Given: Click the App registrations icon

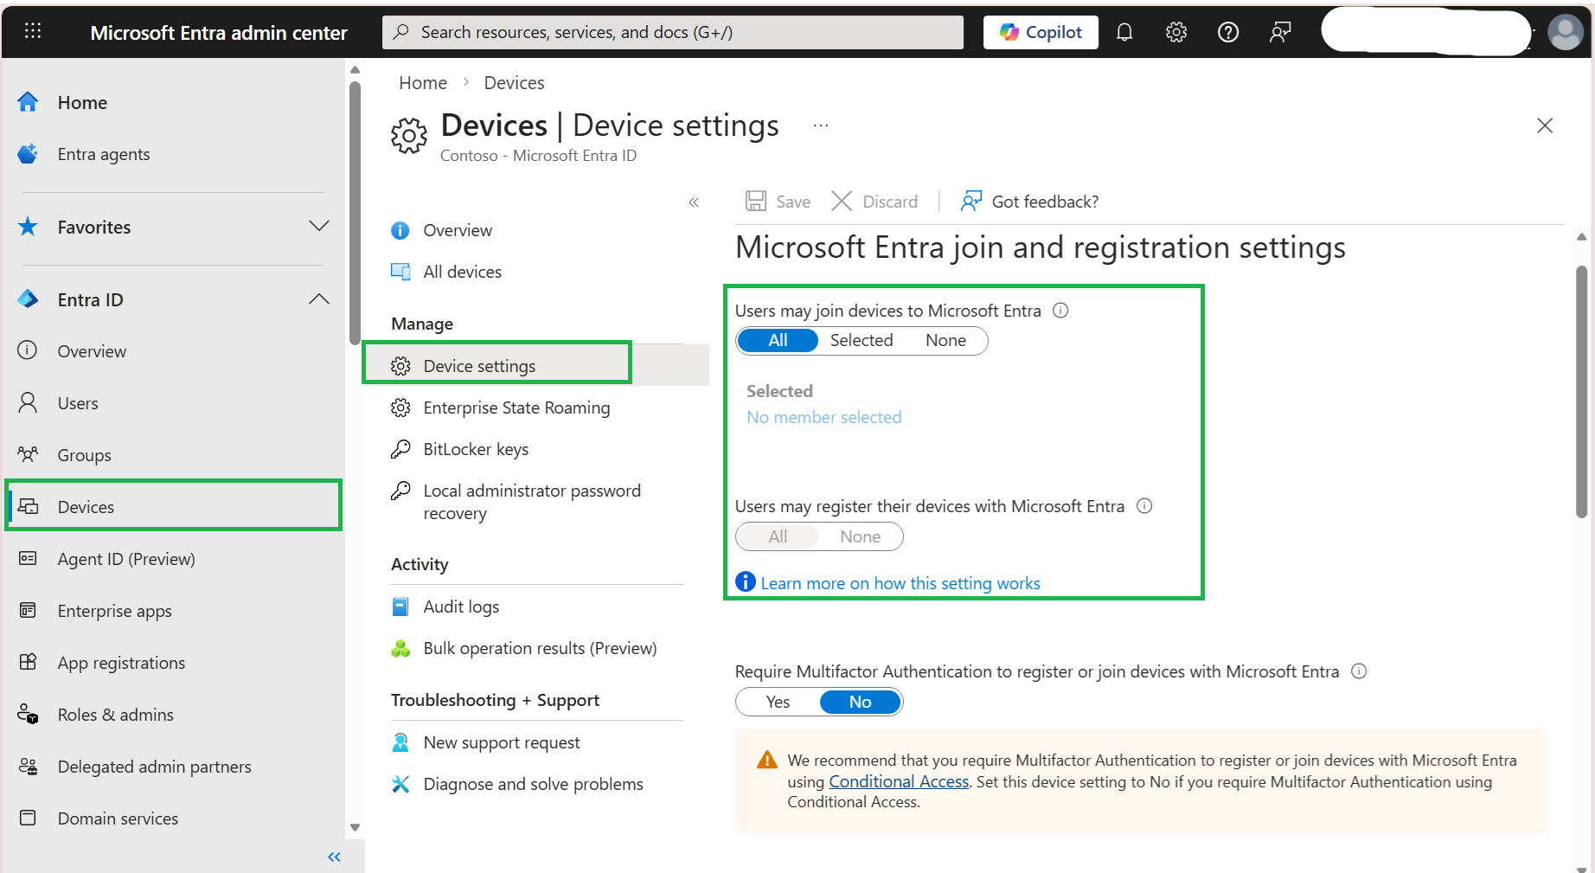Looking at the screenshot, I should (x=28, y=663).
